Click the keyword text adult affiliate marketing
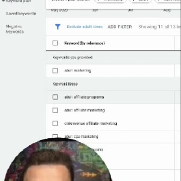The width and height of the screenshot is (181, 181). click(x=84, y=110)
